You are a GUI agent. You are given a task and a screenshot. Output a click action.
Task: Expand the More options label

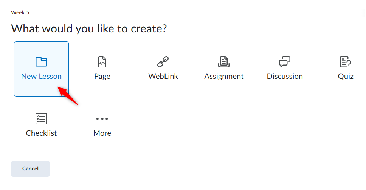(x=102, y=133)
